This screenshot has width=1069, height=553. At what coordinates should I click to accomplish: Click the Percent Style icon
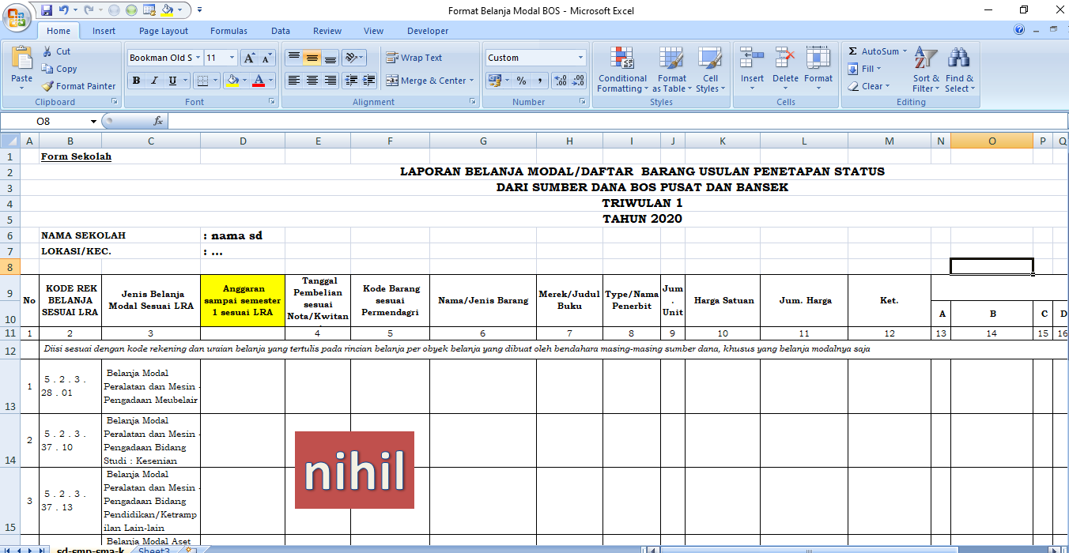point(520,80)
